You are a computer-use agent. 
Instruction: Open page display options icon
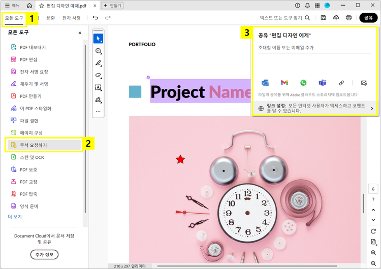point(373,242)
